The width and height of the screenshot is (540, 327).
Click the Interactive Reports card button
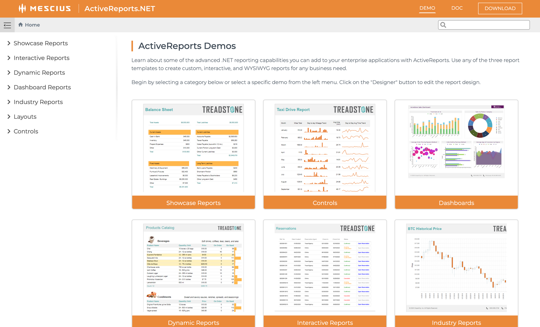tap(325, 322)
